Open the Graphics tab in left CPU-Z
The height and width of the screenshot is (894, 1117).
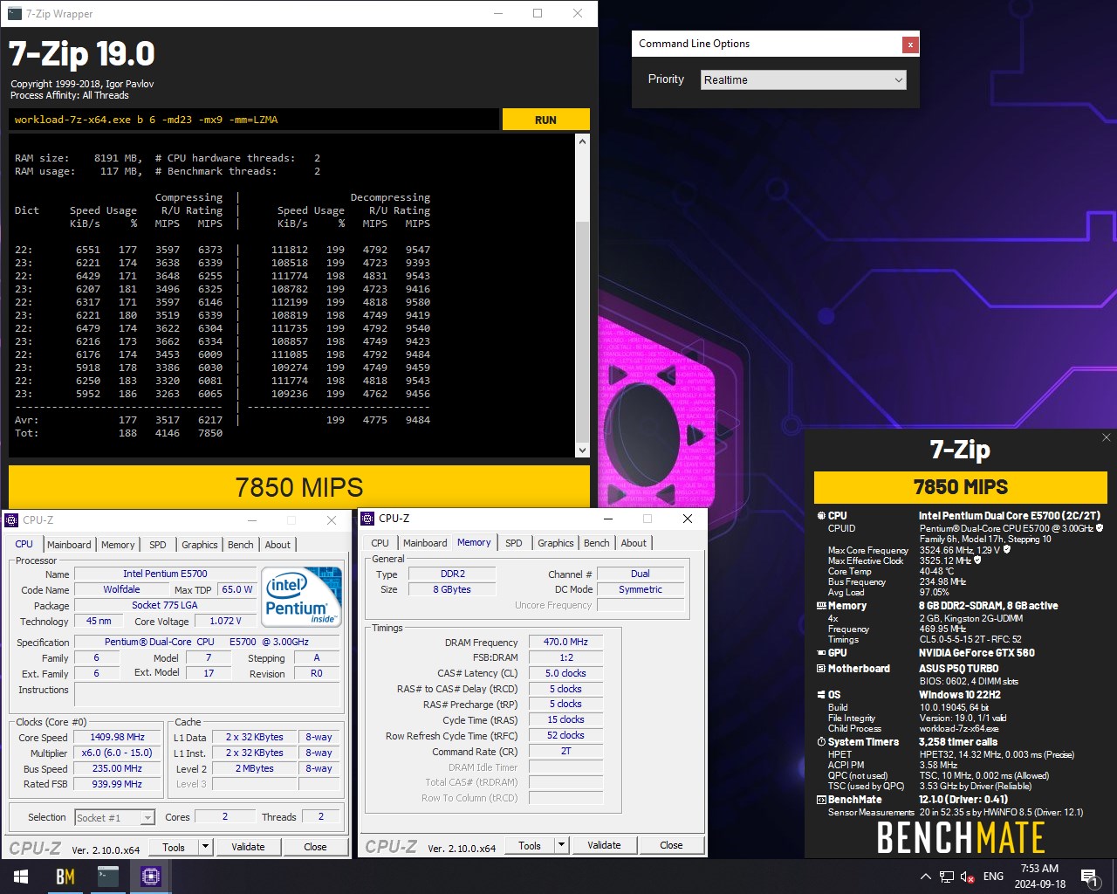pos(200,544)
